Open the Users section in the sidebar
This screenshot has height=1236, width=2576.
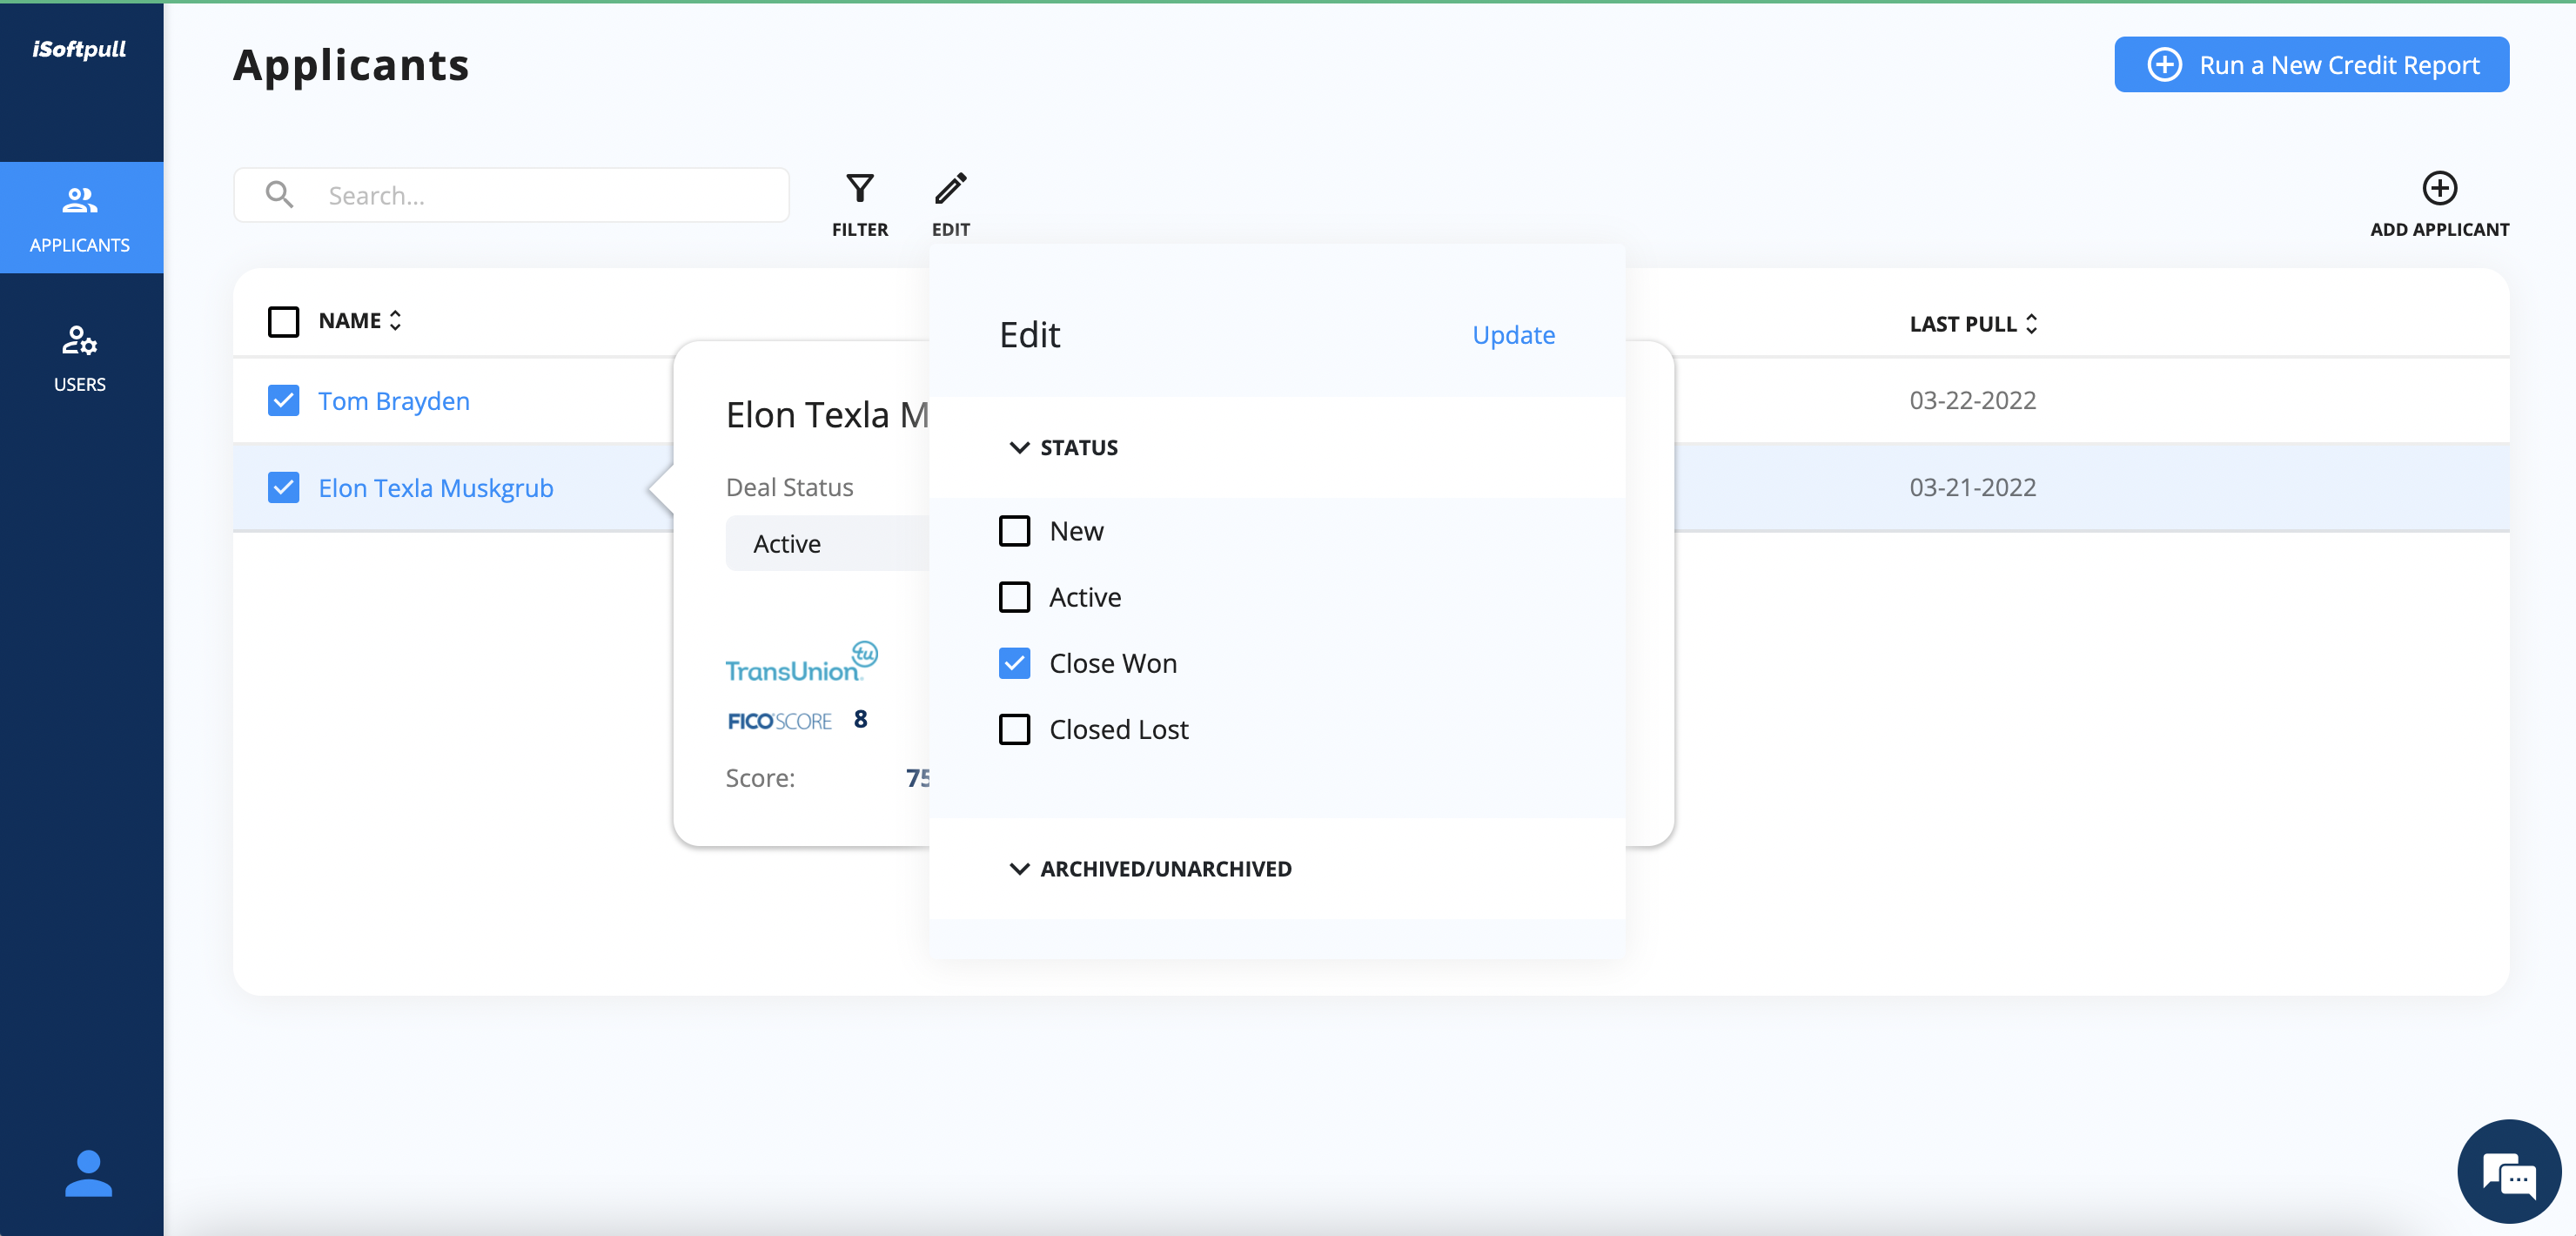tap(81, 356)
